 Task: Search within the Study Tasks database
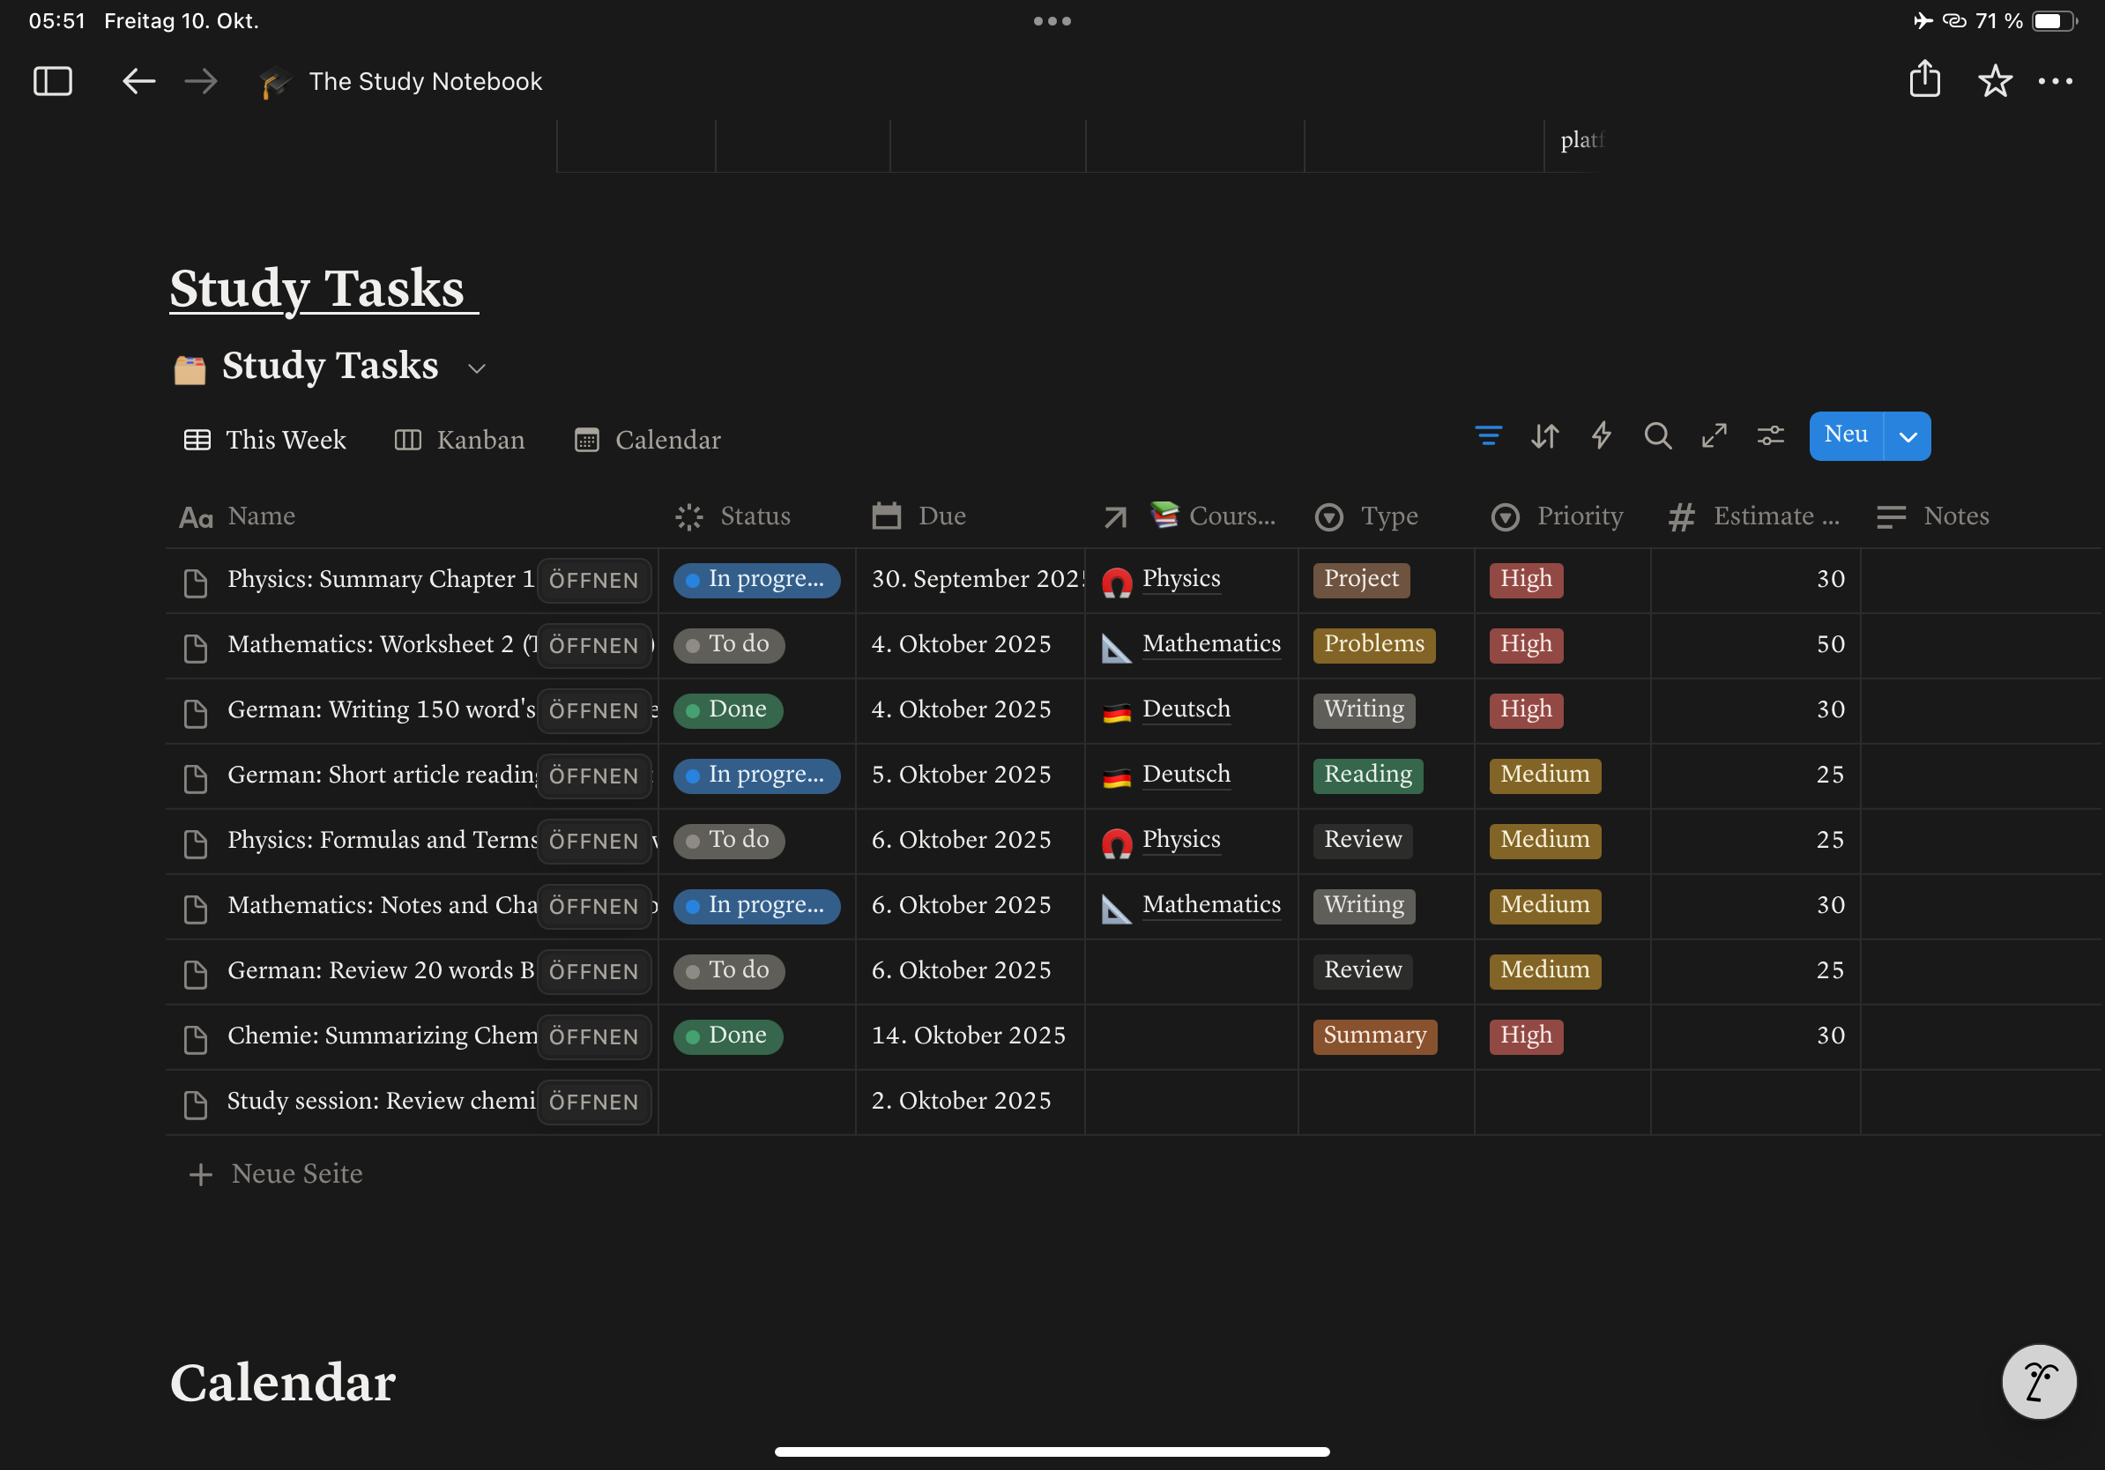pos(1657,436)
